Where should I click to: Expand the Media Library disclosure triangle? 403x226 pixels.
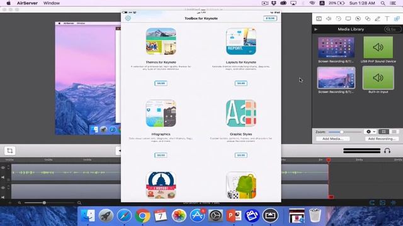315,30
